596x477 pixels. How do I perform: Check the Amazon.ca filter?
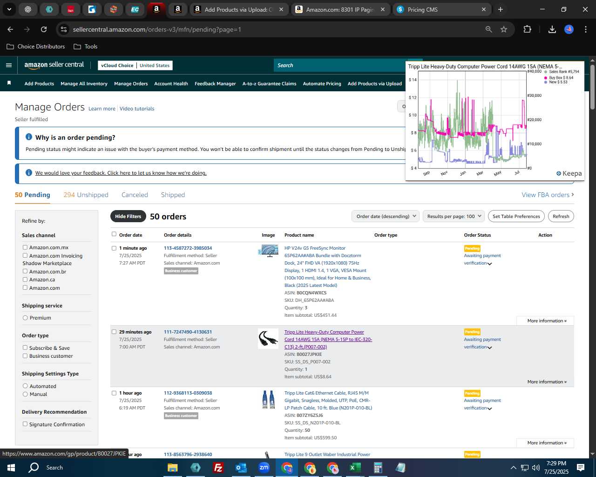click(x=25, y=279)
